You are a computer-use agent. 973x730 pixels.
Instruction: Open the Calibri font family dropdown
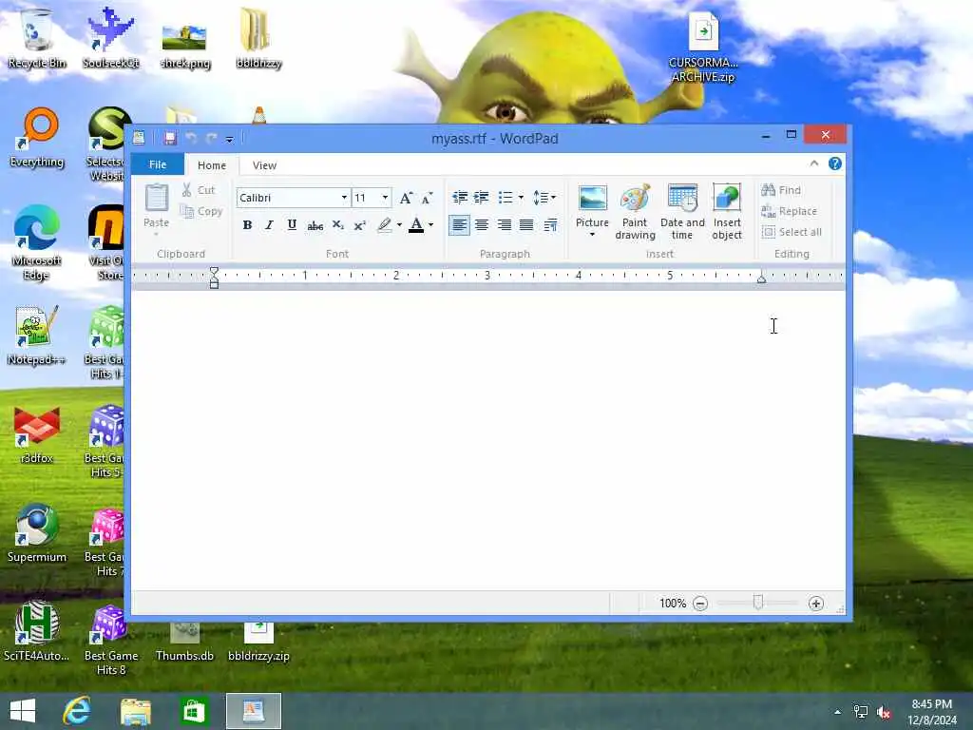point(344,198)
